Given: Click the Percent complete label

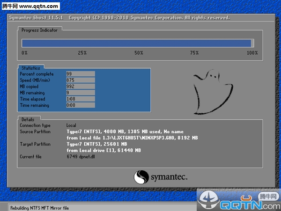Looking at the screenshot, I should pos(37,74).
